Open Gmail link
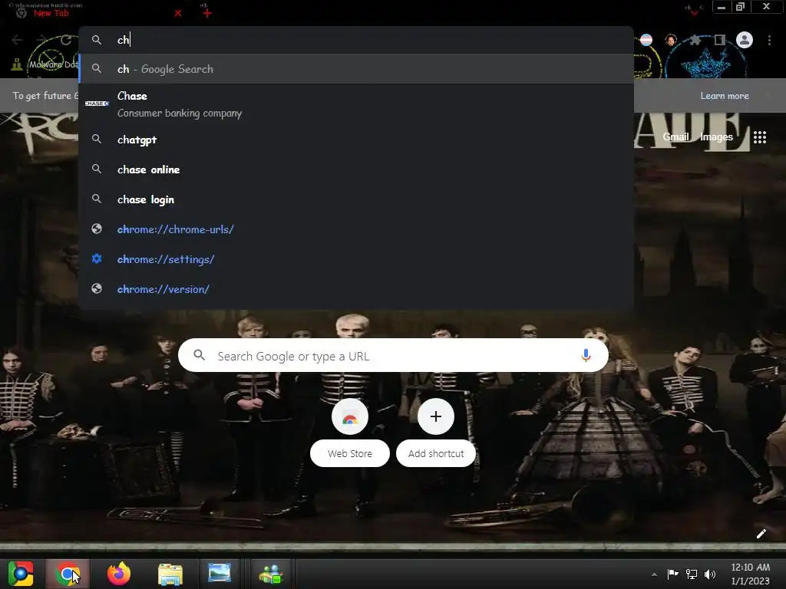786x589 pixels. pyautogui.click(x=675, y=137)
